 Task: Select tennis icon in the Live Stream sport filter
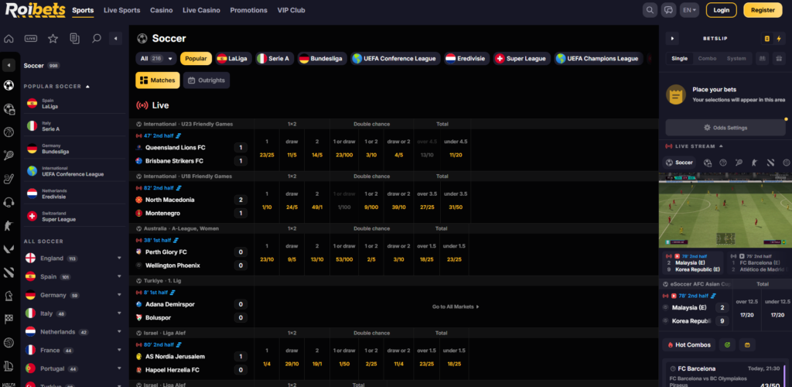(x=739, y=163)
